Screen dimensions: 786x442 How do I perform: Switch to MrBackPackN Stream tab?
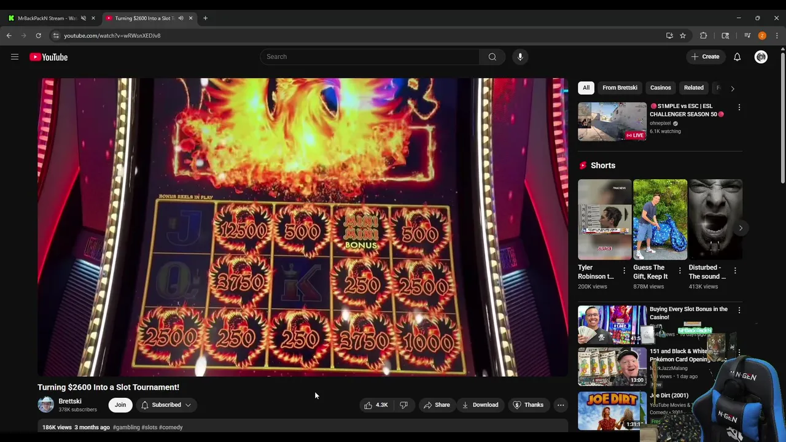point(47,18)
